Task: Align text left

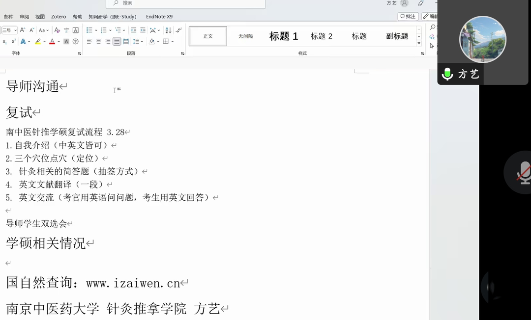Action: click(89, 41)
